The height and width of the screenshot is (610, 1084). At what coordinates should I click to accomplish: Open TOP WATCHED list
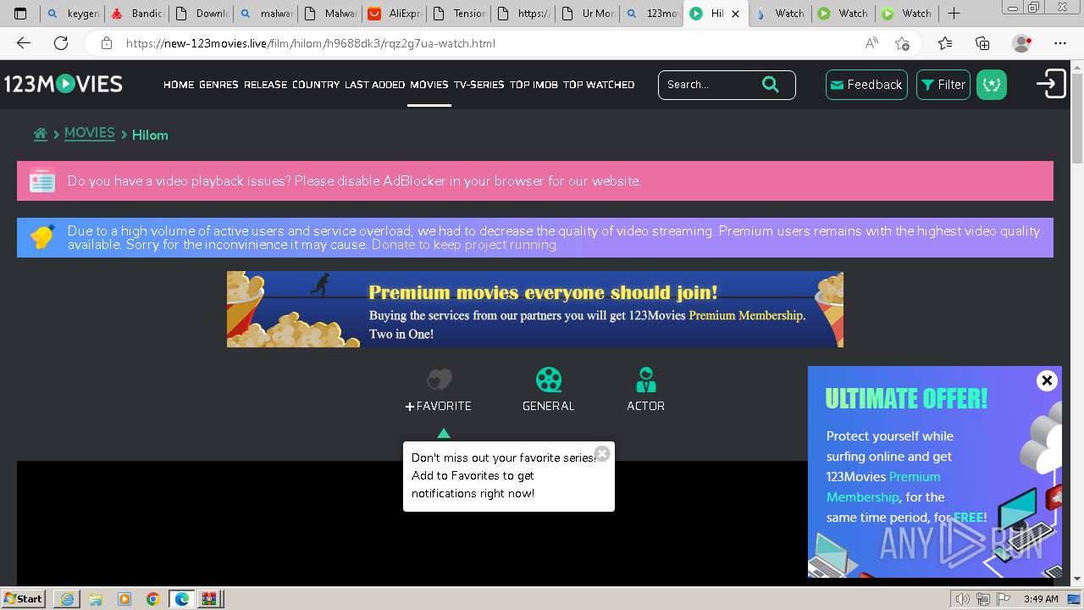[x=599, y=85]
